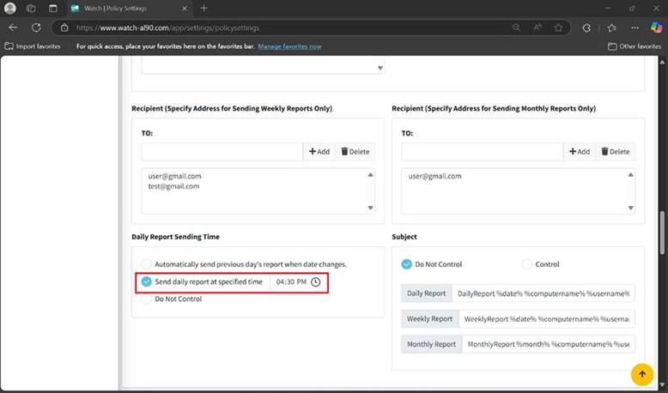
Task: Open Other favorites folder
Action: click(x=634, y=46)
